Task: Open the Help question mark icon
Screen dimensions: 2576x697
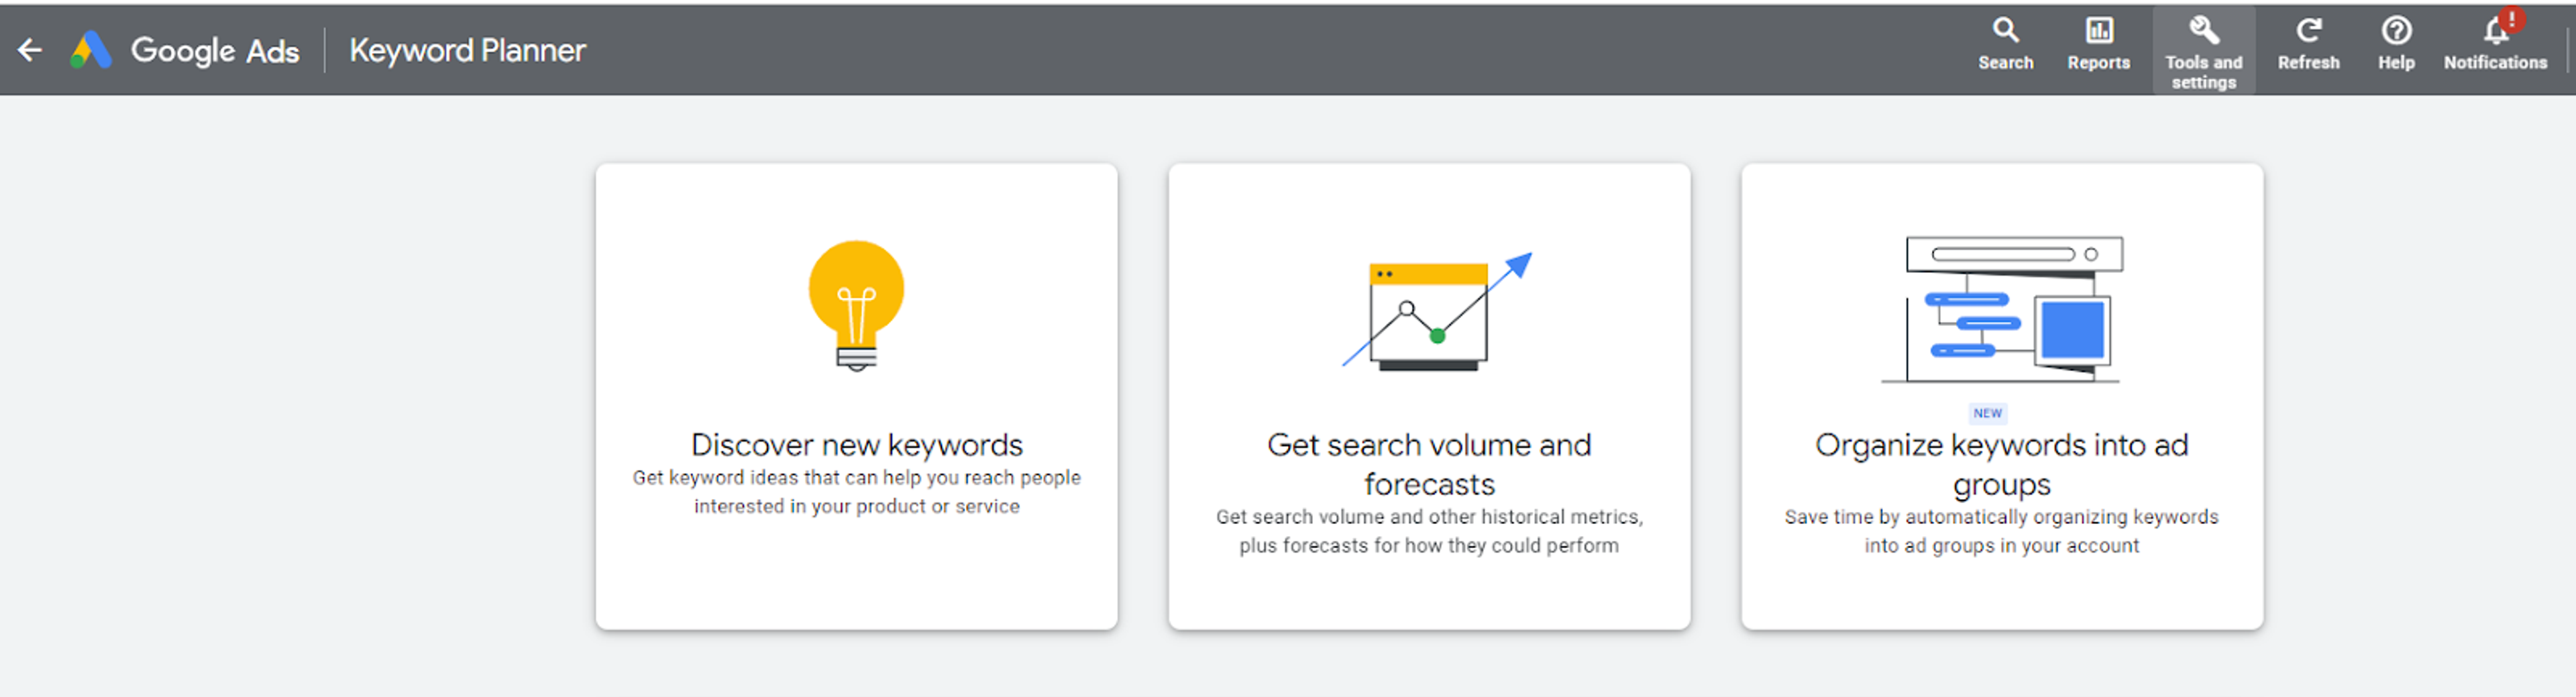Action: point(2396,30)
